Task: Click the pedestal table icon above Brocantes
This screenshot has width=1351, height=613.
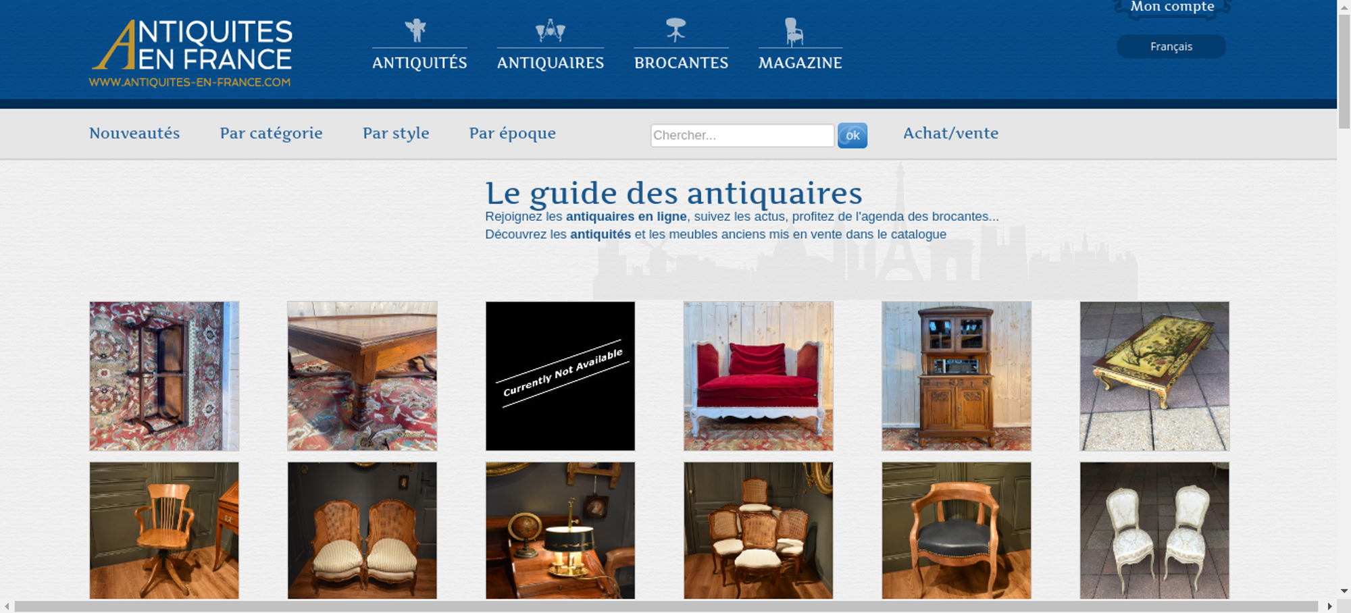Action: point(675,30)
